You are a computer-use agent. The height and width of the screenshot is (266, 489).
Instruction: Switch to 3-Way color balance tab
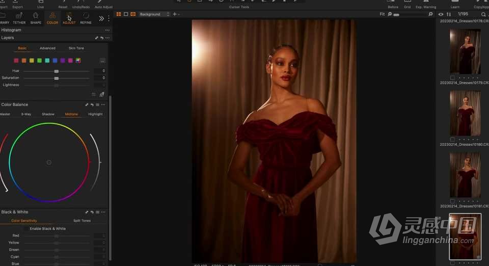pyautogui.click(x=26, y=114)
